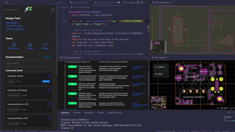The height and width of the screenshot is (132, 235).
Task: Open Importing KiCad to JITX link icon
Action: pyautogui.click(x=49, y=118)
